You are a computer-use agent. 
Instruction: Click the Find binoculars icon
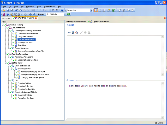click(53, 10)
